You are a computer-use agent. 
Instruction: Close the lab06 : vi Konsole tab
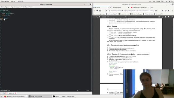tap(15, 93)
